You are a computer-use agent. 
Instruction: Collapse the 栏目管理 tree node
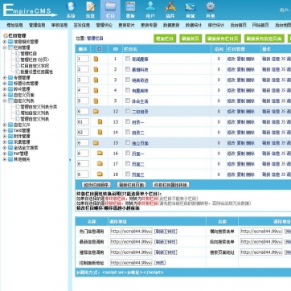pyautogui.click(x=5, y=47)
